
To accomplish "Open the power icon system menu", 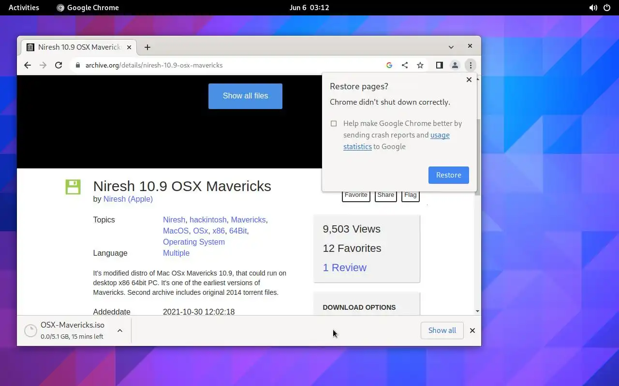I will (x=607, y=8).
